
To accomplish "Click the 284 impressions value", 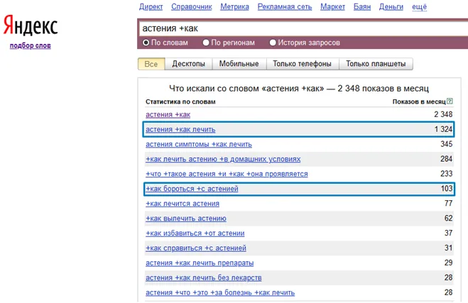I will [447, 159].
